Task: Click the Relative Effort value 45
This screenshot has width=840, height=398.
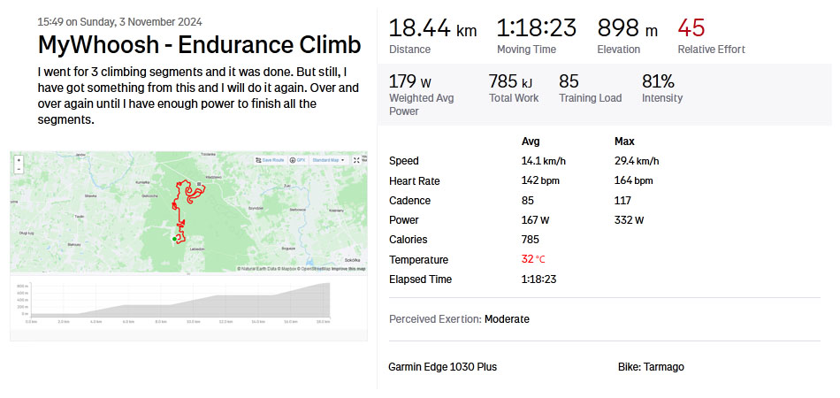Action: tap(692, 28)
